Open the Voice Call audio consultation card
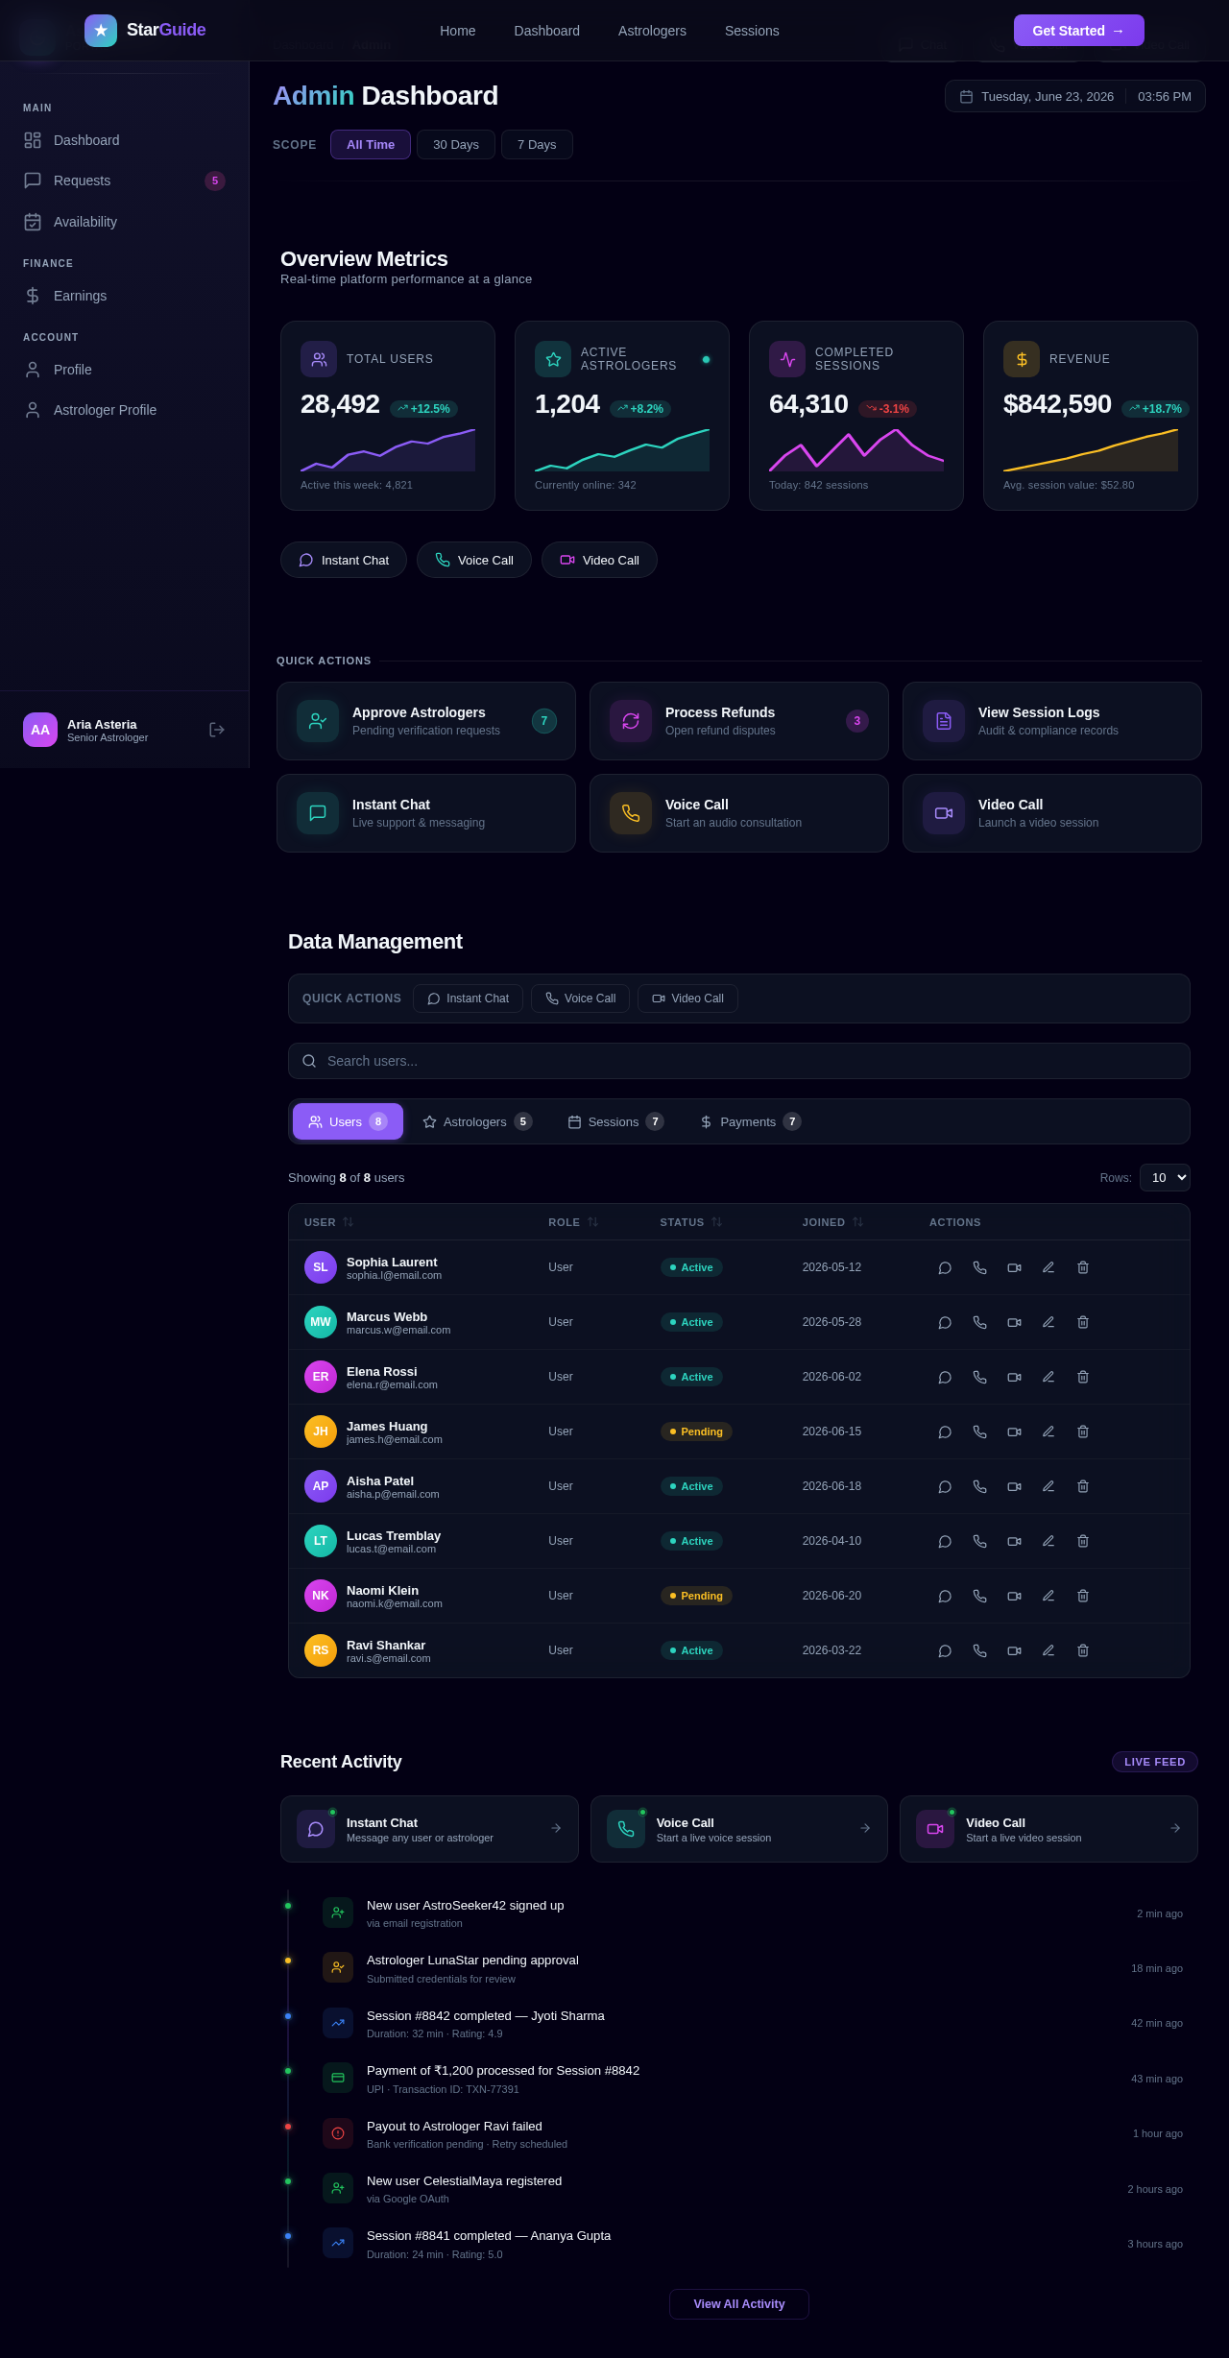 tap(739, 813)
